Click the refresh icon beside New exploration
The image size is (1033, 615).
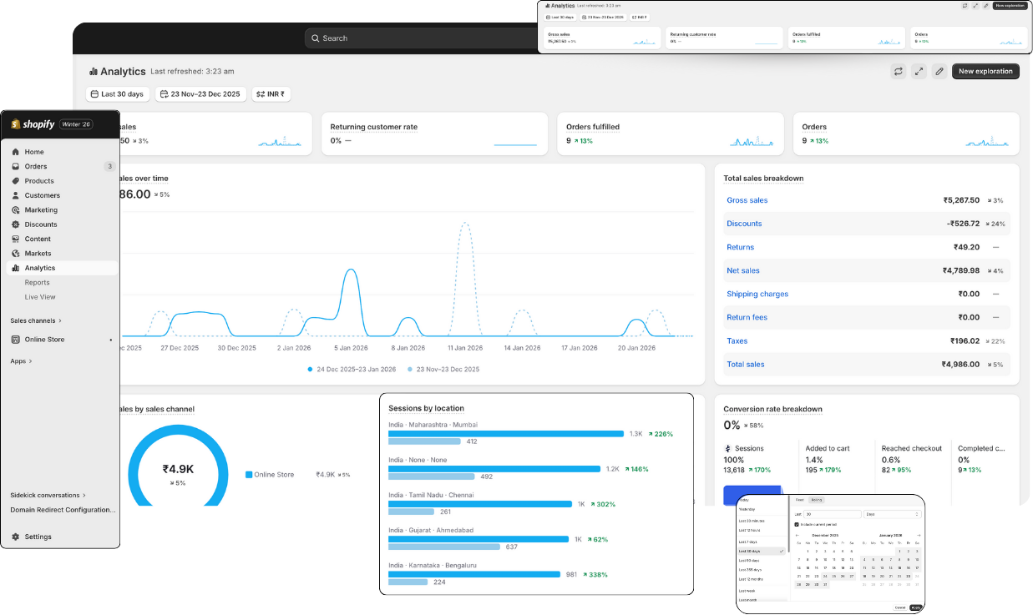tap(899, 72)
